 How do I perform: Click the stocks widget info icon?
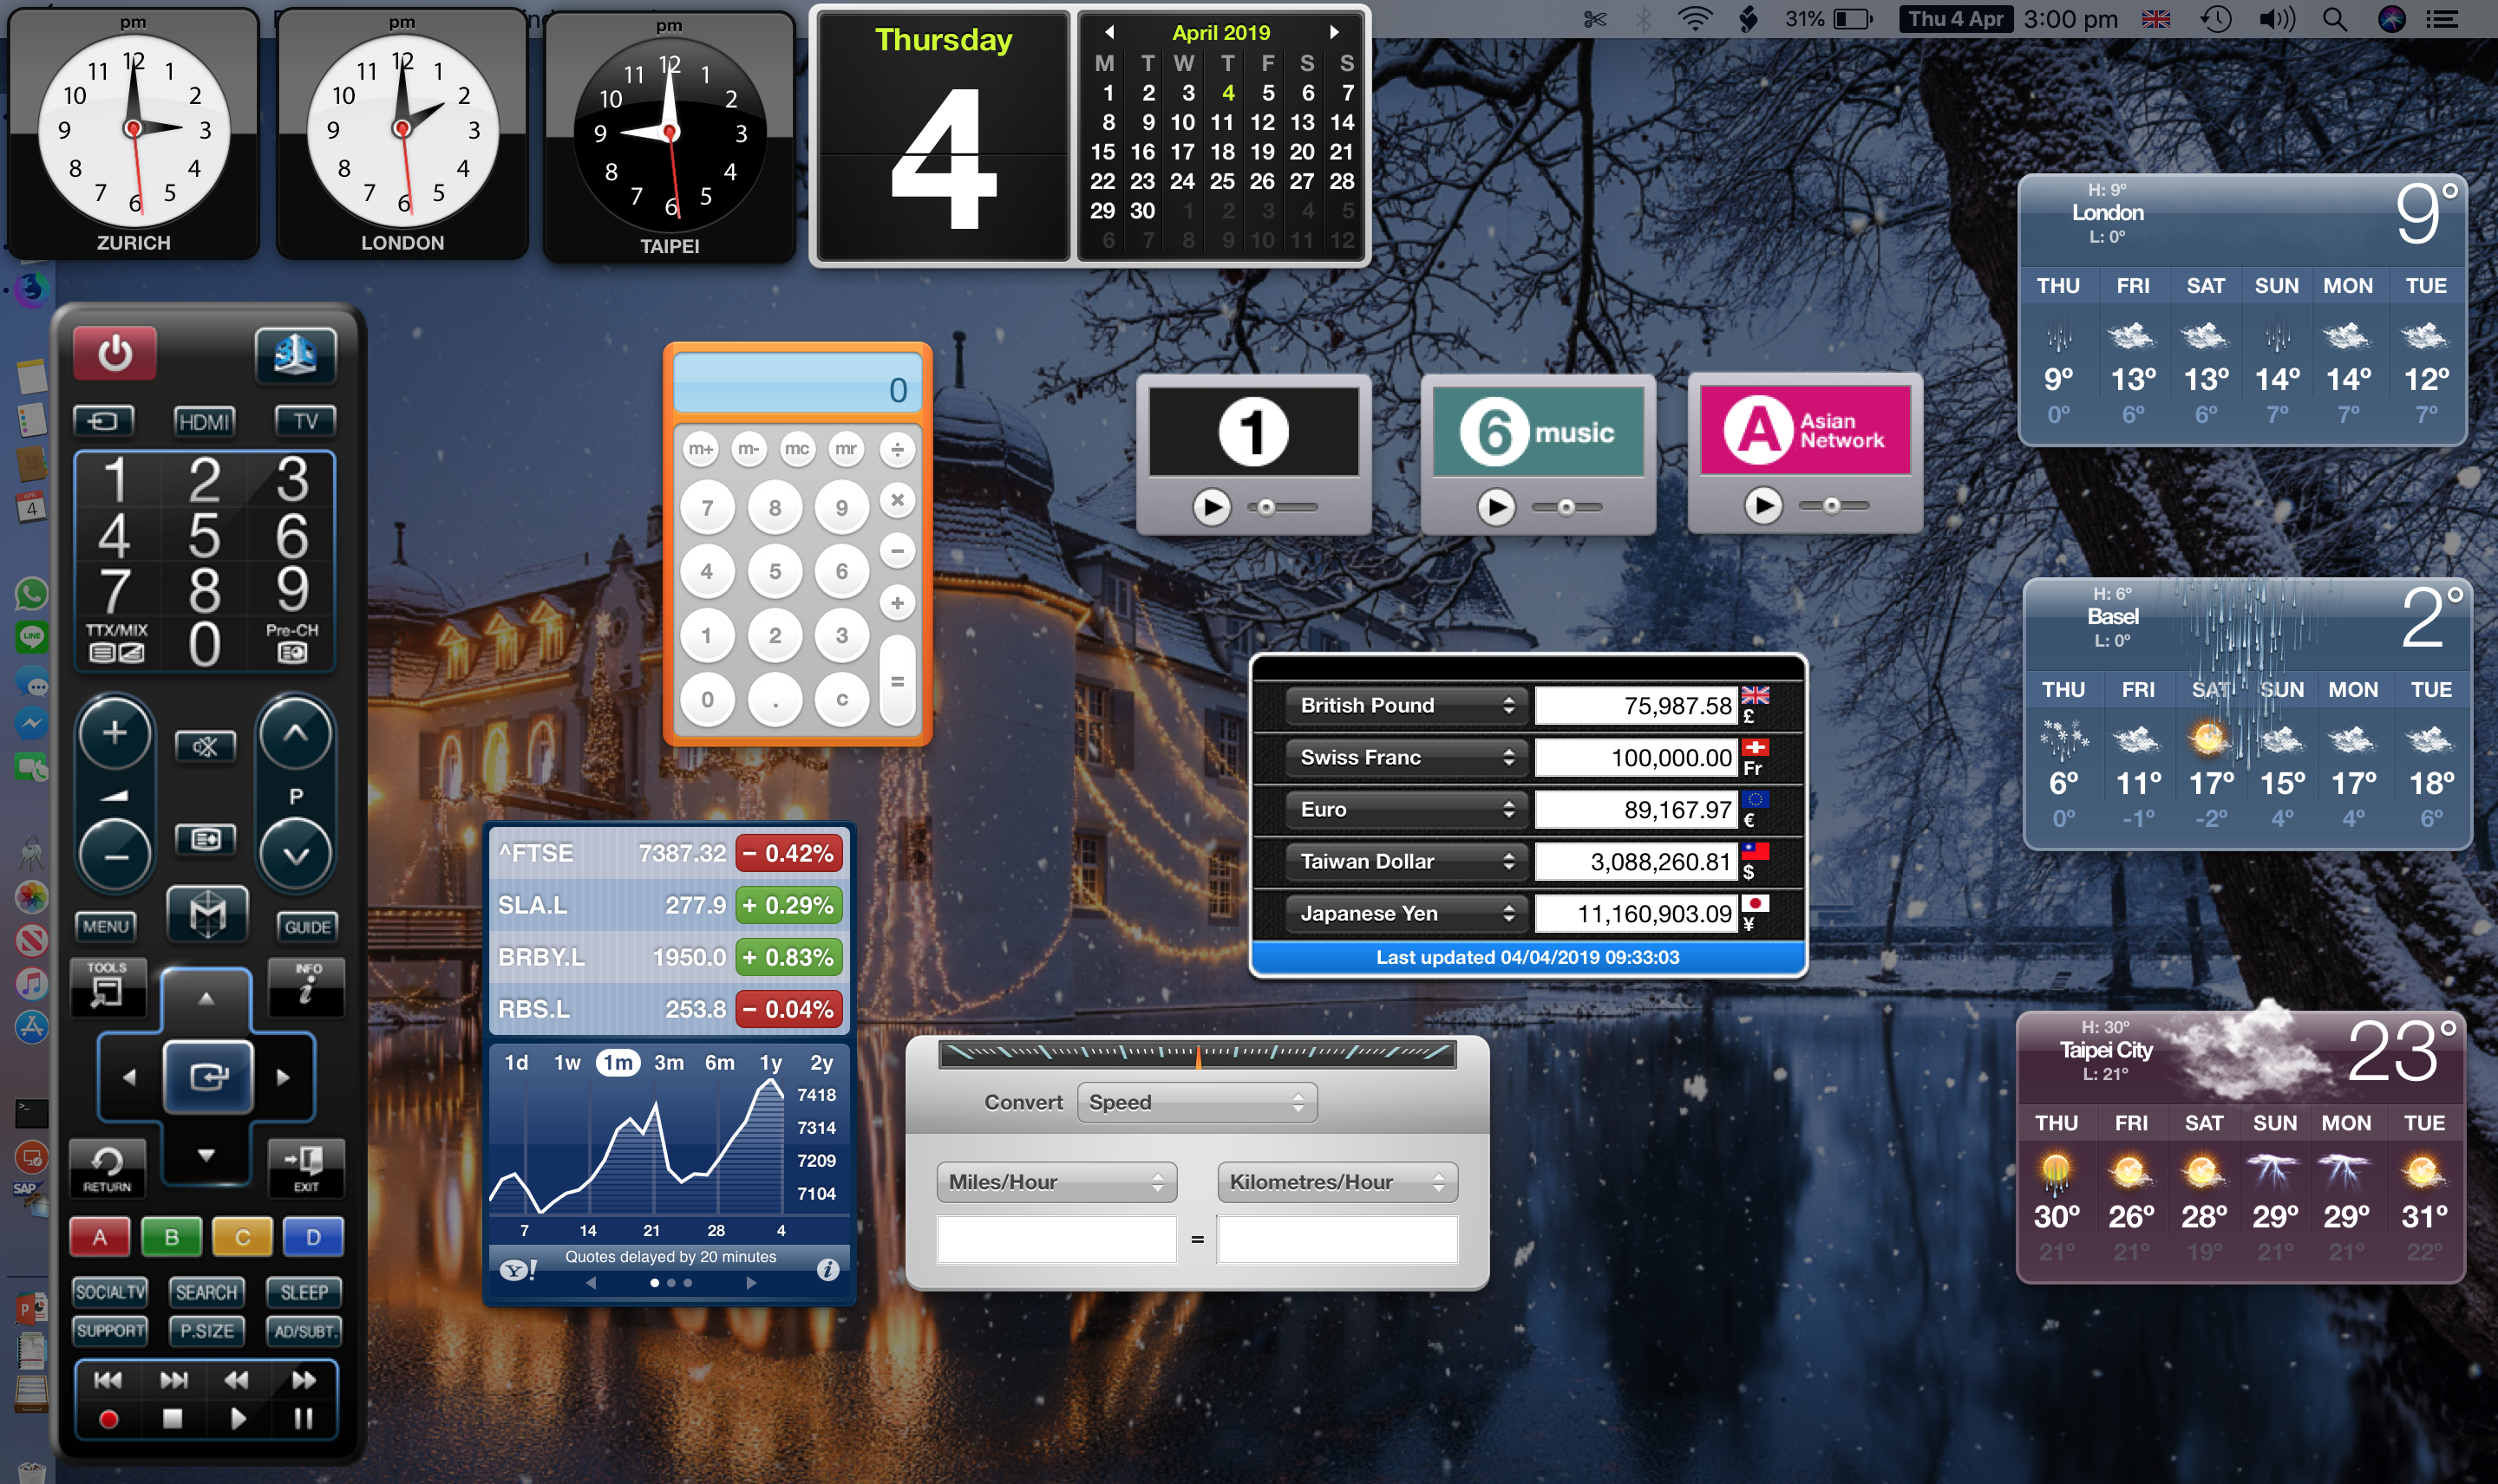(827, 1269)
